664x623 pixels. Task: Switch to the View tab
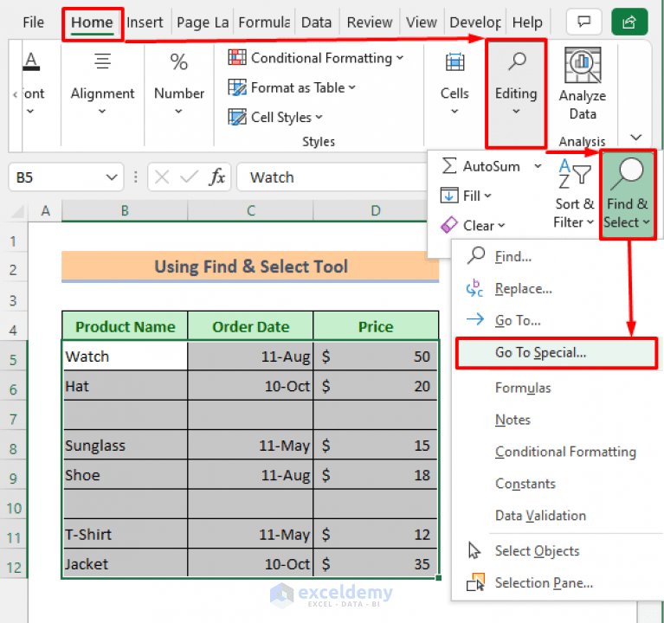tap(422, 22)
